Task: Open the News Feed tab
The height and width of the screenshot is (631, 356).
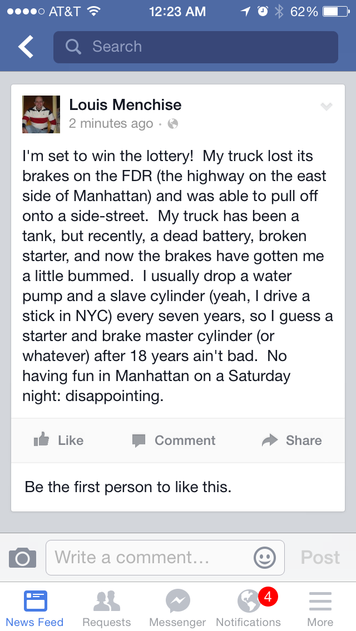Action: 35,609
